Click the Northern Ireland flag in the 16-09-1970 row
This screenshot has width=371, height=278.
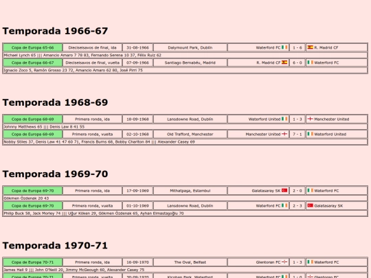pos(284,262)
